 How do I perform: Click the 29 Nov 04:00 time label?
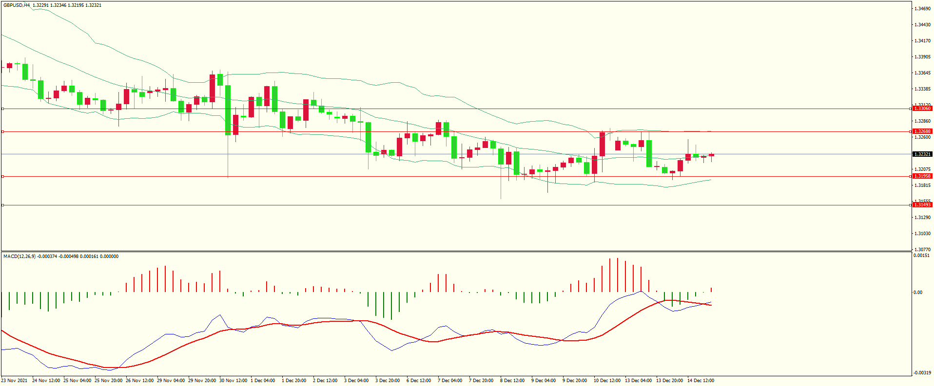coord(171,381)
